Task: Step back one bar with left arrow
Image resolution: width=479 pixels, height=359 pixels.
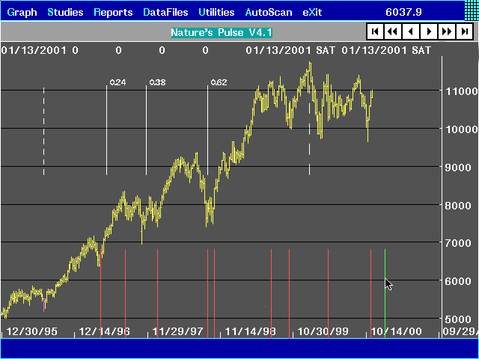Action: pyautogui.click(x=411, y=31)
